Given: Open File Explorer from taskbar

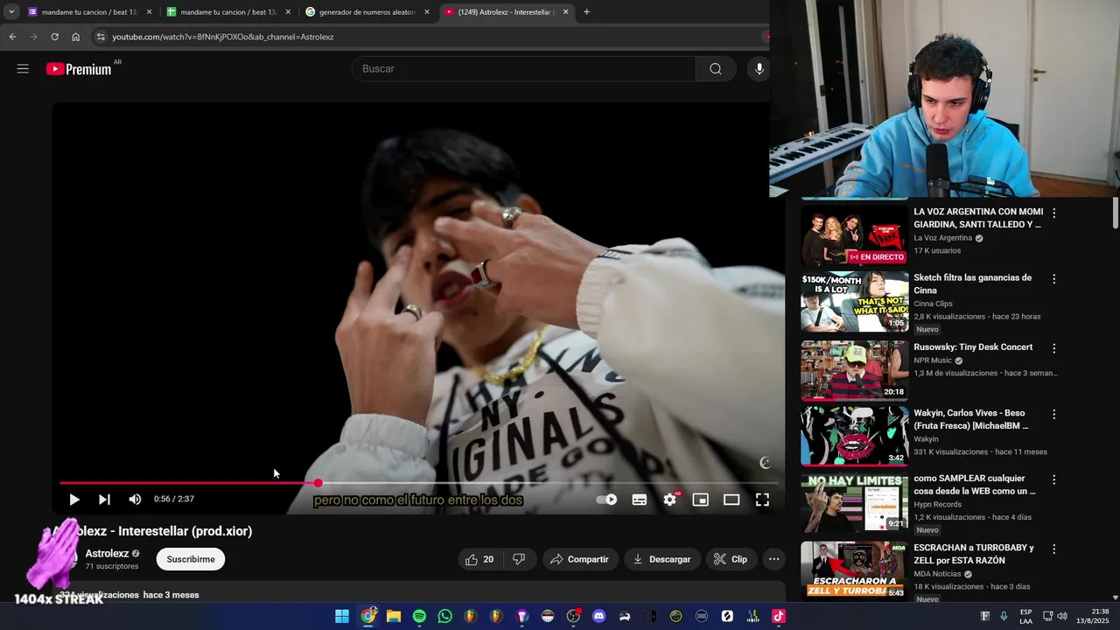Looking at the screenshot, I should pyautogui.click(x=394, y=616).
